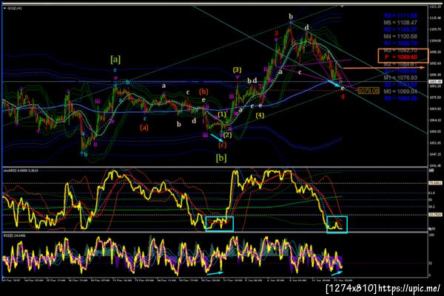Select the yellow (1) wave label
Screen dimensions: 444x296
(222, 114)
